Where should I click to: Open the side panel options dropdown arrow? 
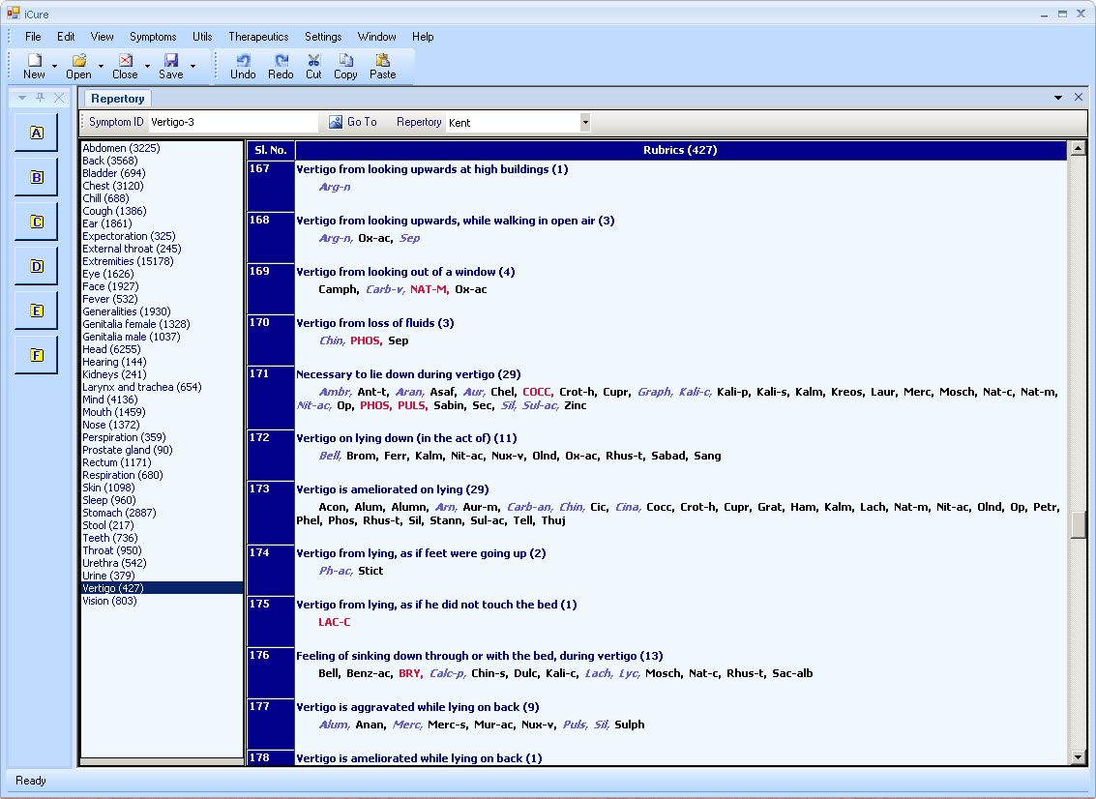[22, 98]
